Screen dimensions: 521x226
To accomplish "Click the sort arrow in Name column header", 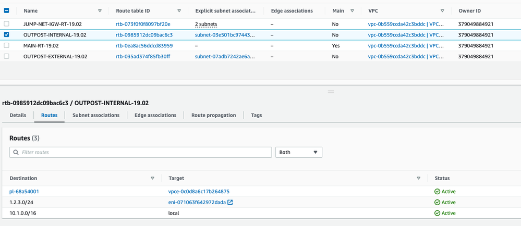I will click(x=100, y=10).
